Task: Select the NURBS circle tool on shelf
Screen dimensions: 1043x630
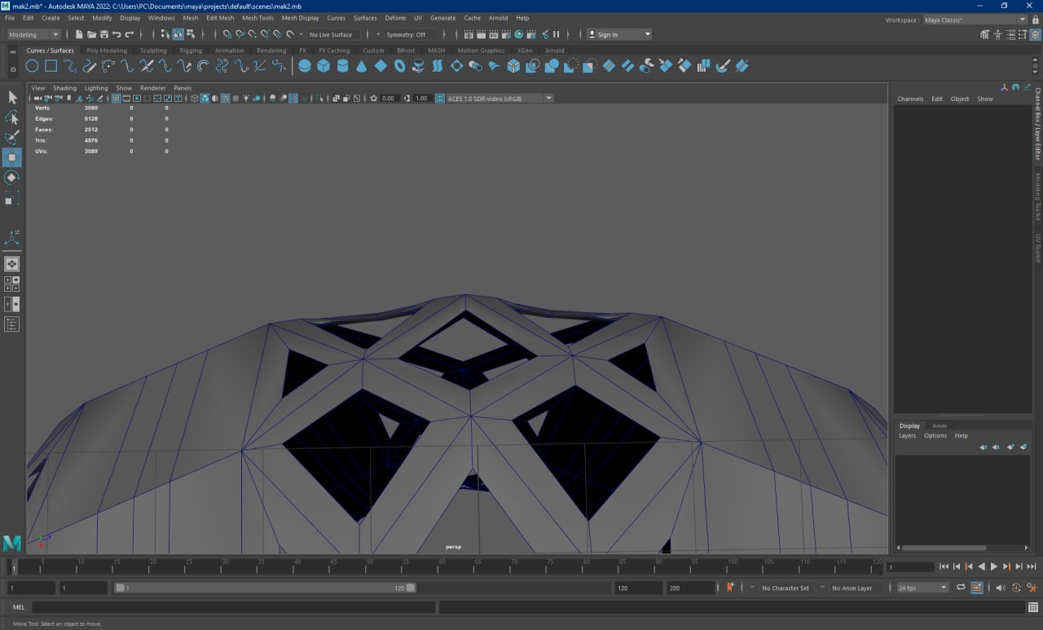Action: tap(32, 66)
